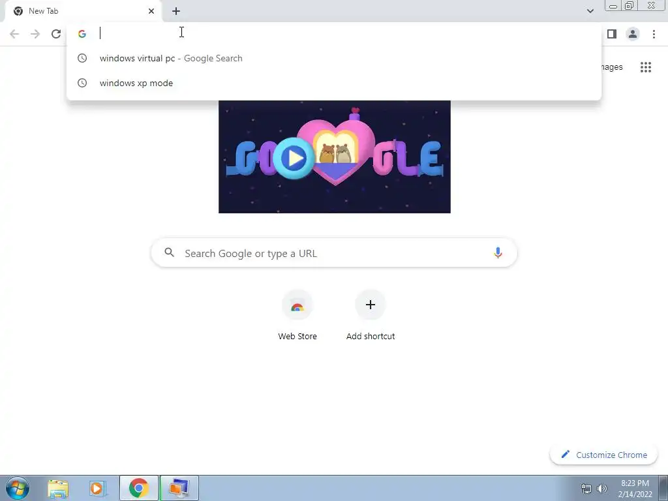Screen dimensions: 668x501
Task: Open the Windows Start menu
Action: [x=18, y=488]
